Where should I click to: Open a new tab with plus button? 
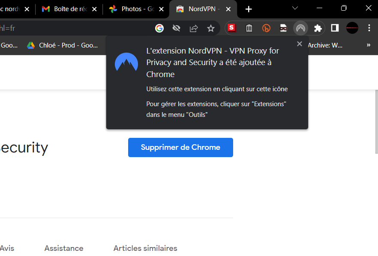249,9
